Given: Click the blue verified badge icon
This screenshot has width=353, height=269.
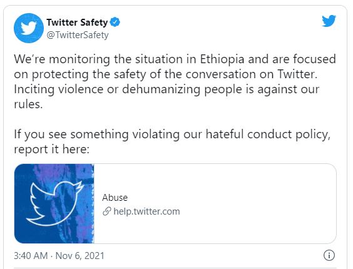Looking at the screenshot, I should pyautogui.click(x=115, y=22).
